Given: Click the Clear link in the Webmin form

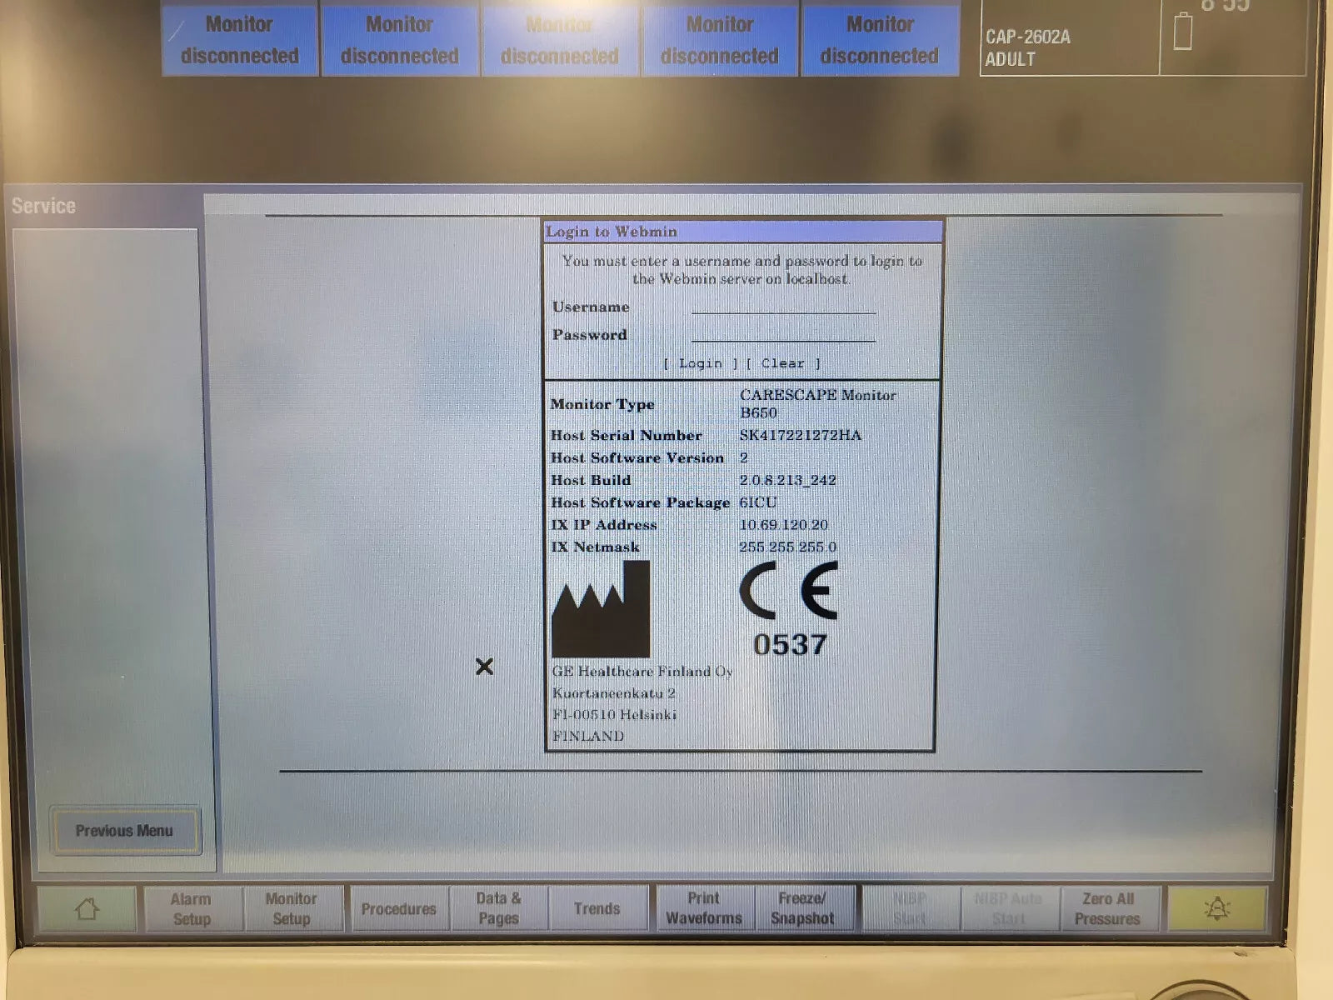Looking at the screenshot, I should pyautogui.click(x=781, y=363).
